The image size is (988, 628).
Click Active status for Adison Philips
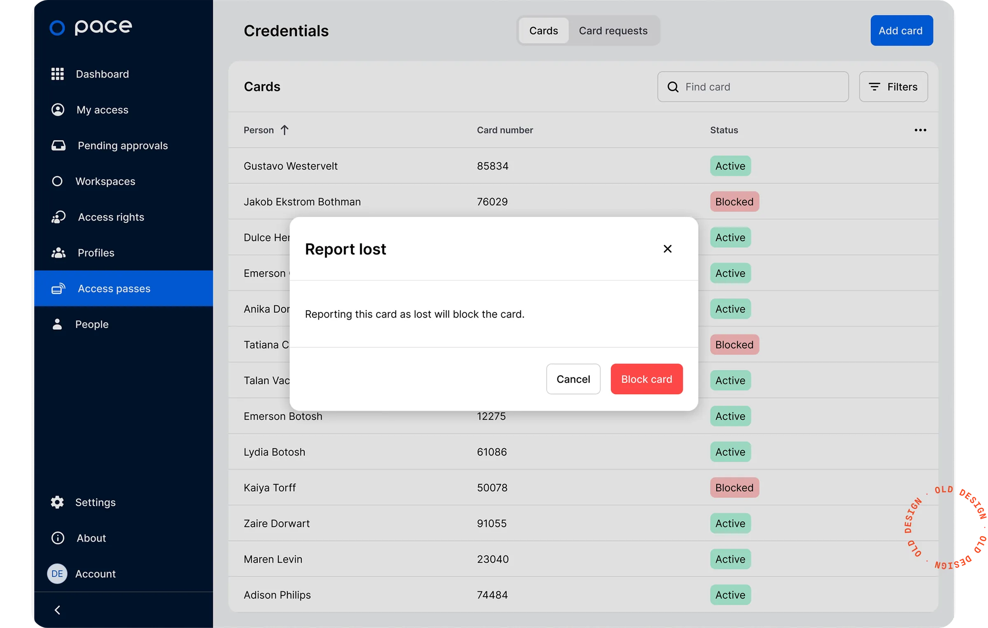click(730, 595)
